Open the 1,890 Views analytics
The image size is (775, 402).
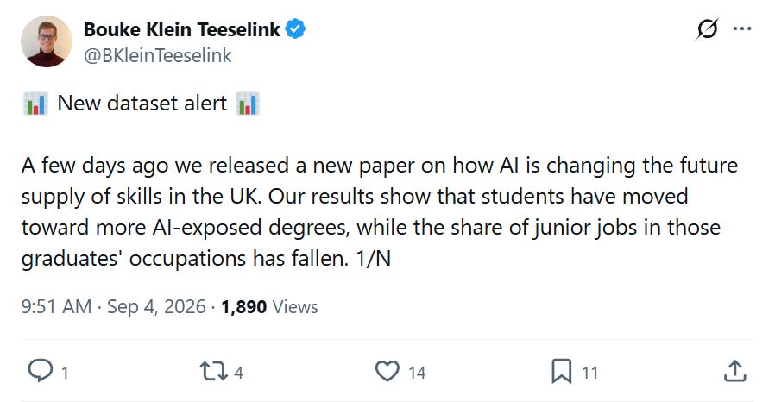tap(269, 307)
